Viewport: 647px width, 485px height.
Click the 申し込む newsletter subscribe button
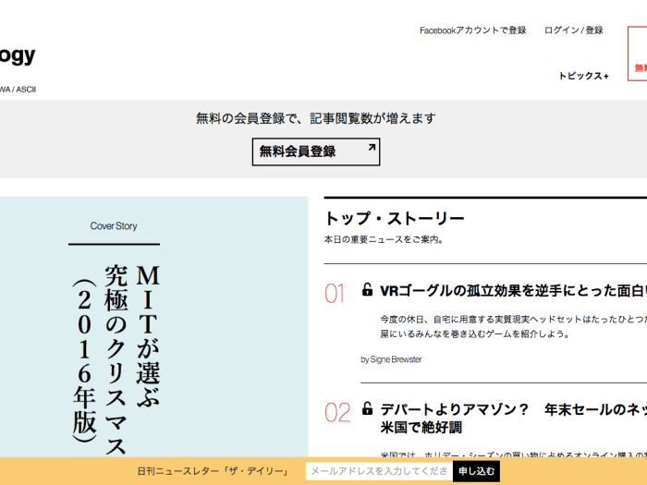(x=476, y=472)
